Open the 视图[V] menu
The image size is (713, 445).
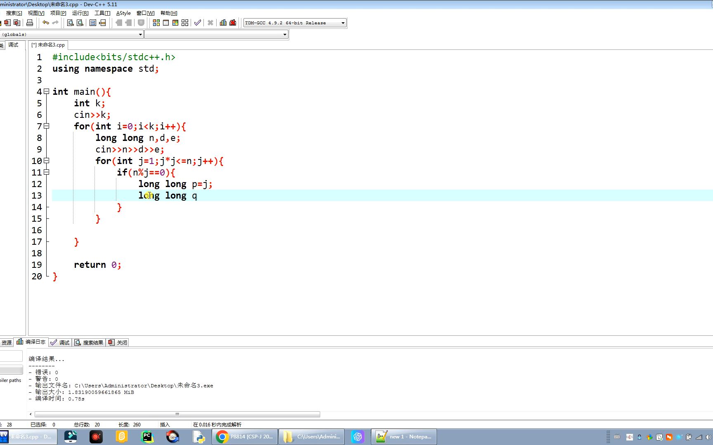pos(36,13)
